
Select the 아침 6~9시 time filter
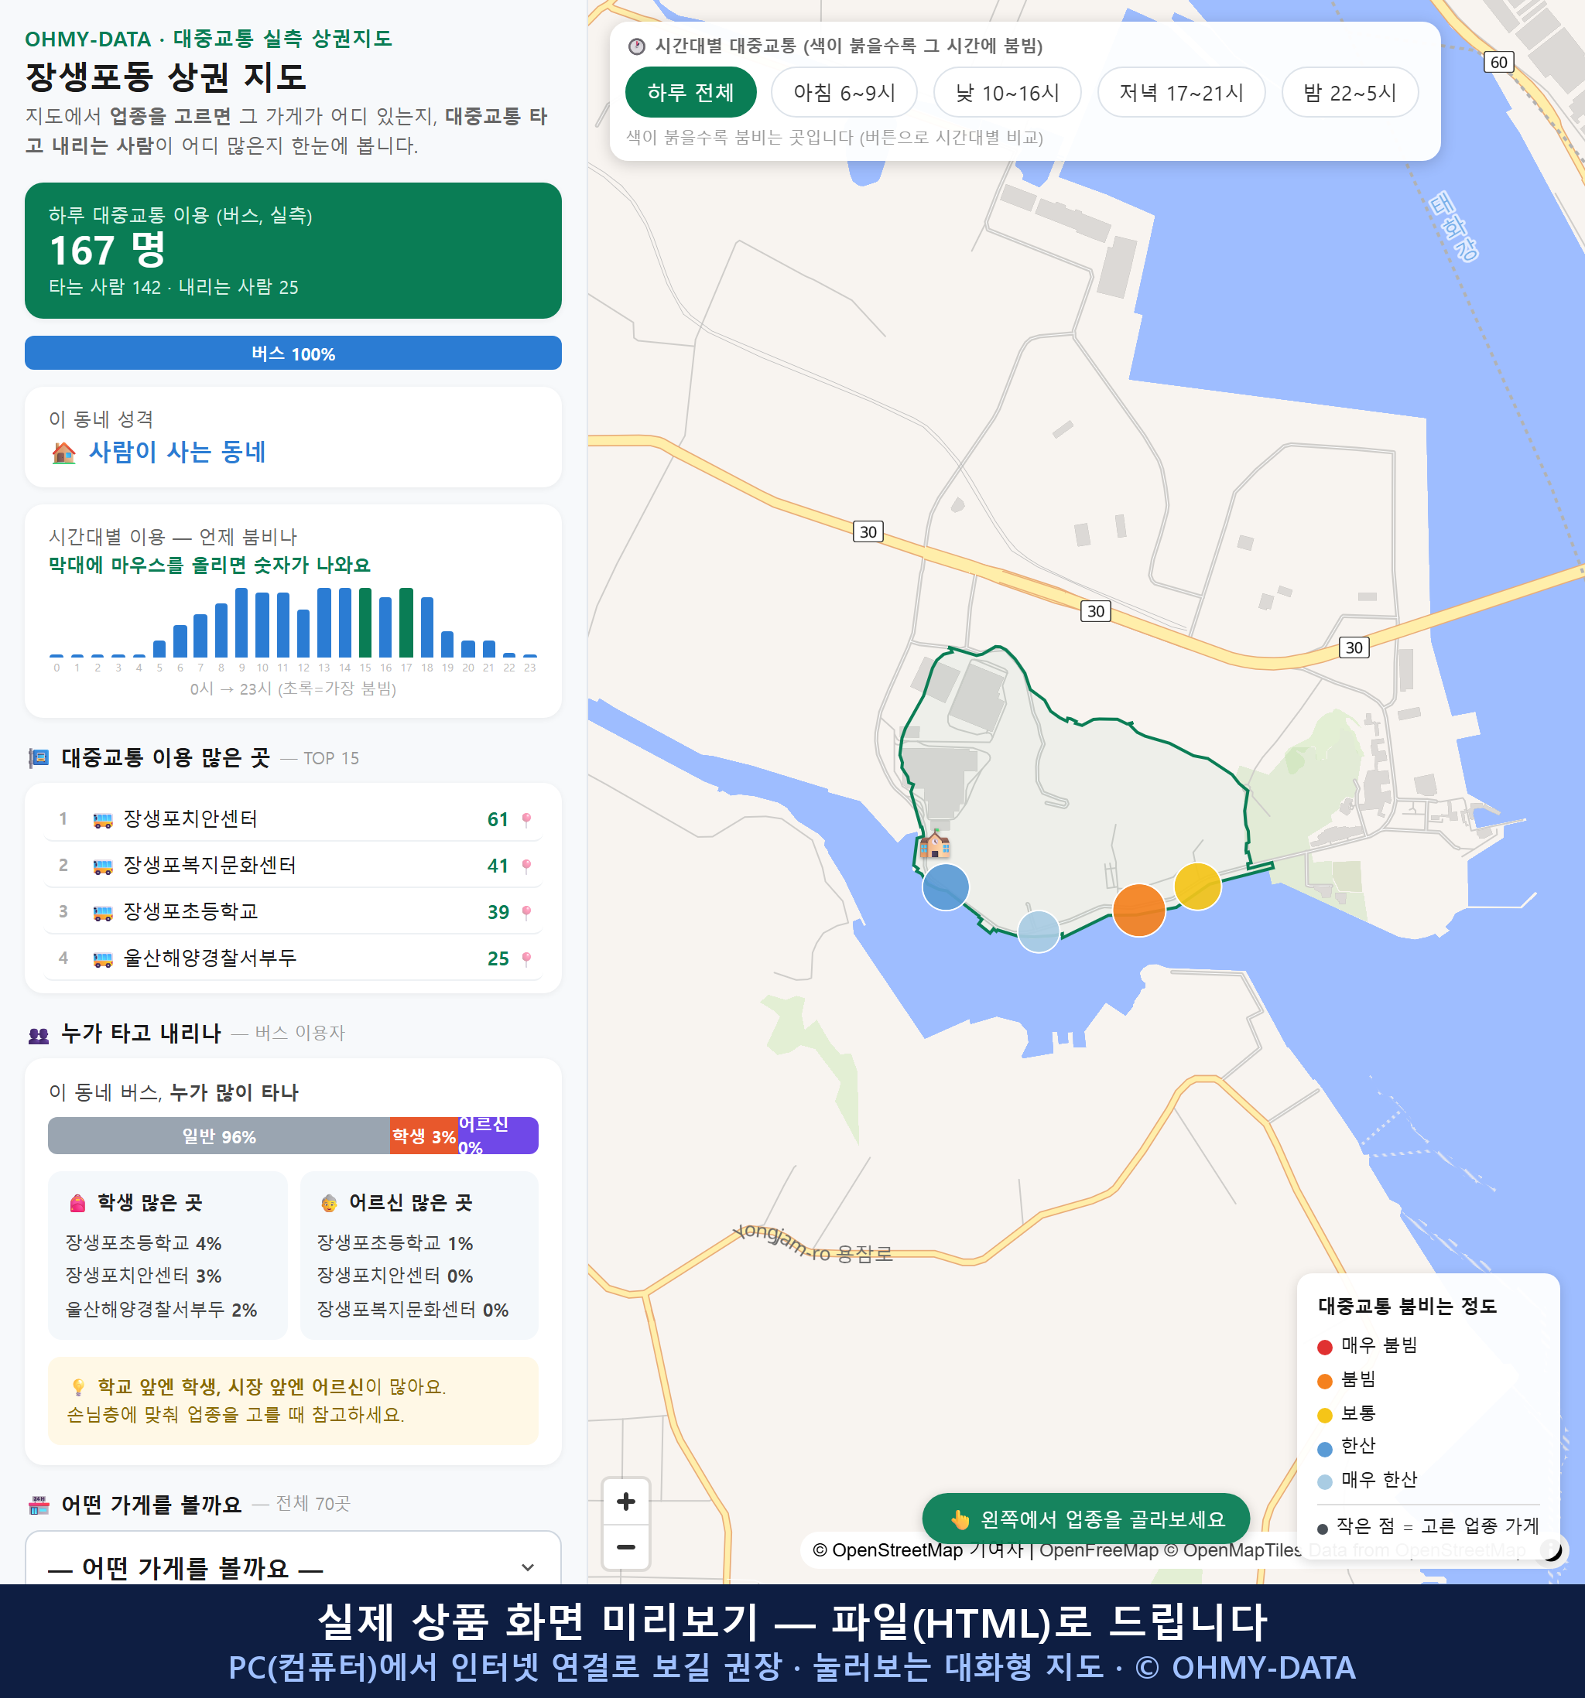(x=844, y=92)
